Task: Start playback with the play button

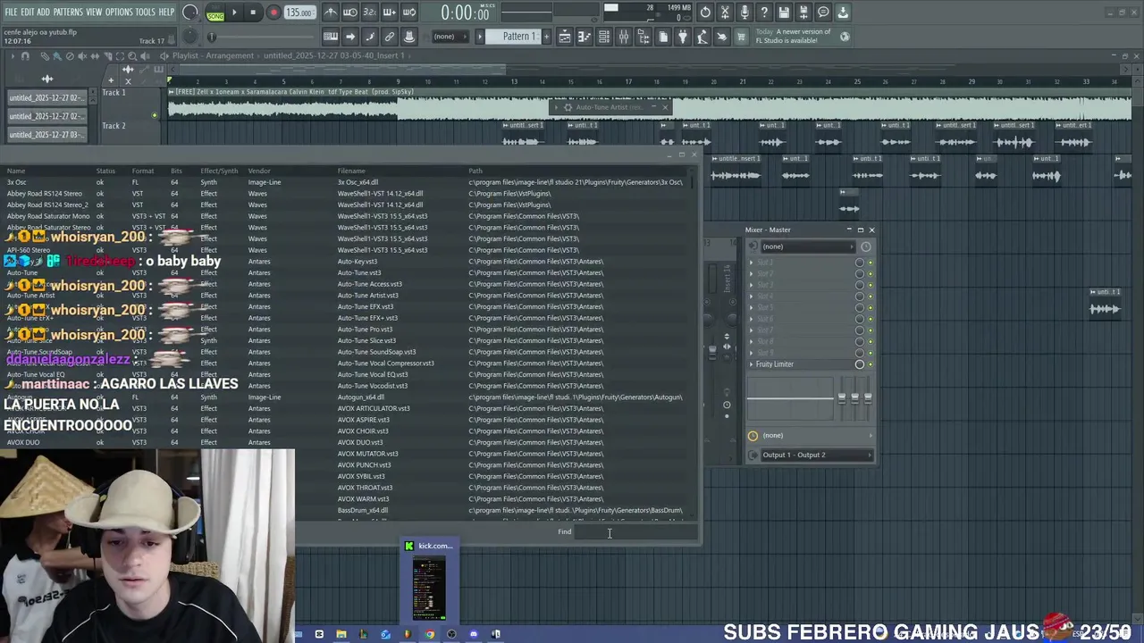Action: [234, 13]
